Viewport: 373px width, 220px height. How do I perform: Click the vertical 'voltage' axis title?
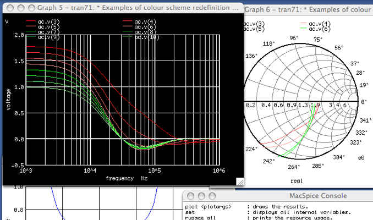(x=9, y=100)
